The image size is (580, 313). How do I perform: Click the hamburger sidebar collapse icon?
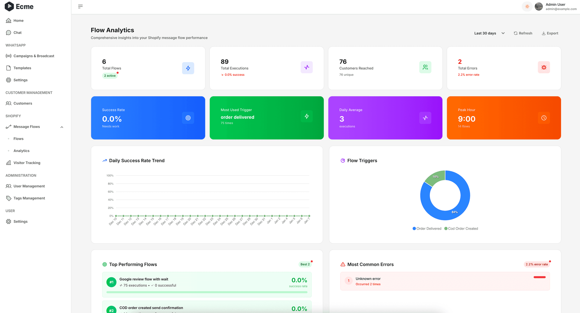(80, 6)
